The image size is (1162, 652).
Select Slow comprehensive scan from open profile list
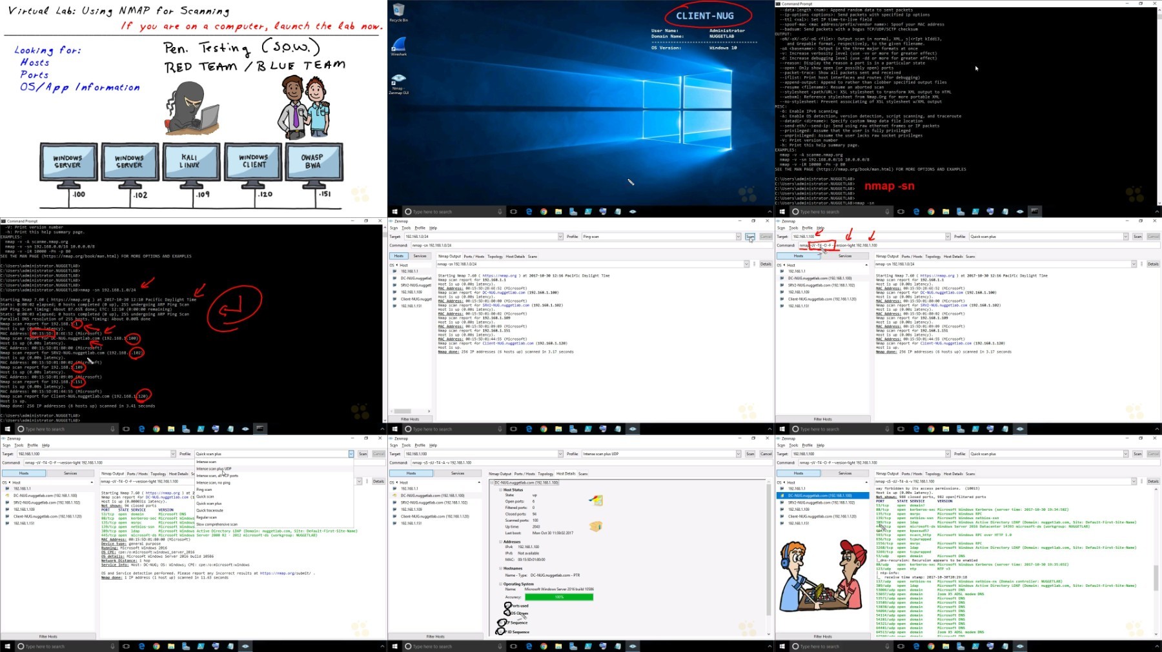click(274, 524)
